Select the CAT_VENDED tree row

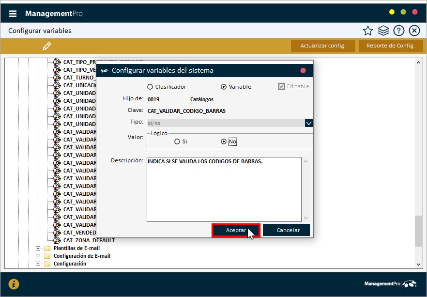click(79, 233)
